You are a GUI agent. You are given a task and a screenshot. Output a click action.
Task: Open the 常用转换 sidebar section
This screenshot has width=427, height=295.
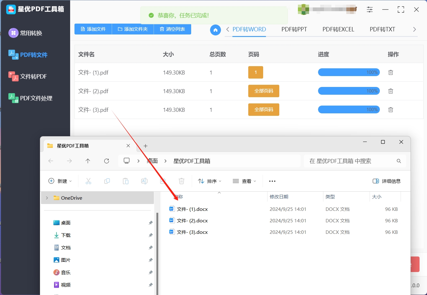25,33
